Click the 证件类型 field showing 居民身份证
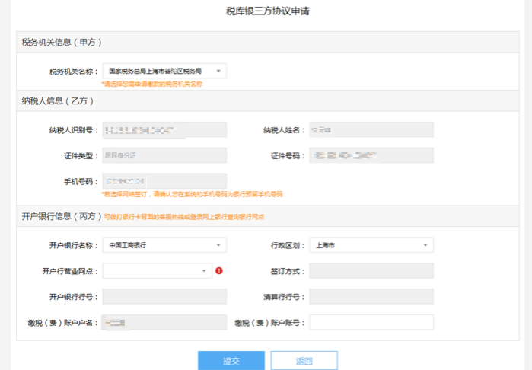The image size is (532, 370). pyautogui.click(x=164, y=155)
